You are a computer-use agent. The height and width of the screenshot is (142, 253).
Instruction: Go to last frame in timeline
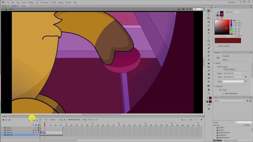(79, 120)
